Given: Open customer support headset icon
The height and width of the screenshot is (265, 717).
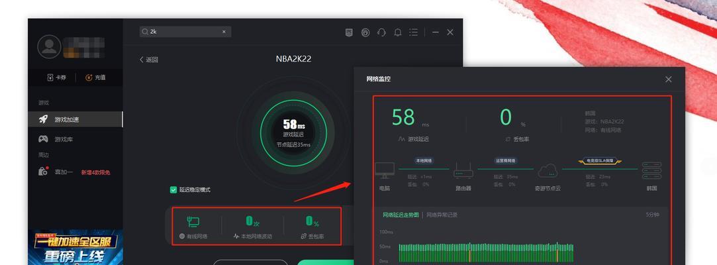Looking at the screenshot, I should click(381, 32).
